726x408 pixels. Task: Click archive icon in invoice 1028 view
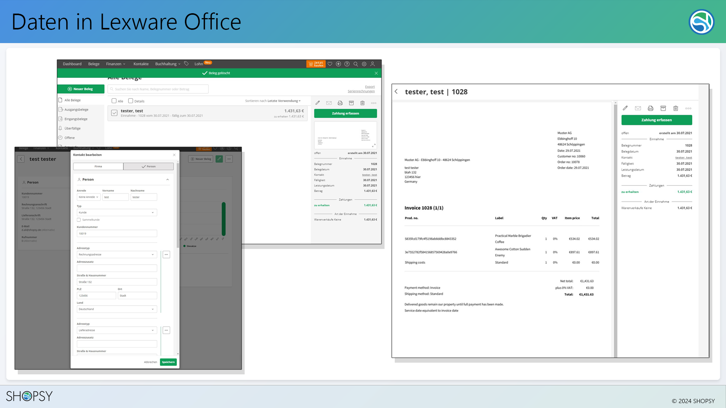(663, 108)
